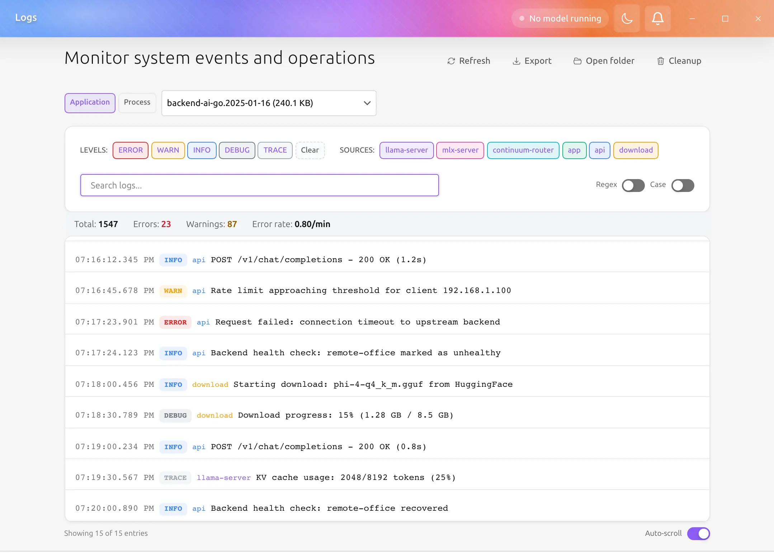Expand the log file chevron arrow
The width and height of the screenshot is (774, 553).
coord(367,103)
